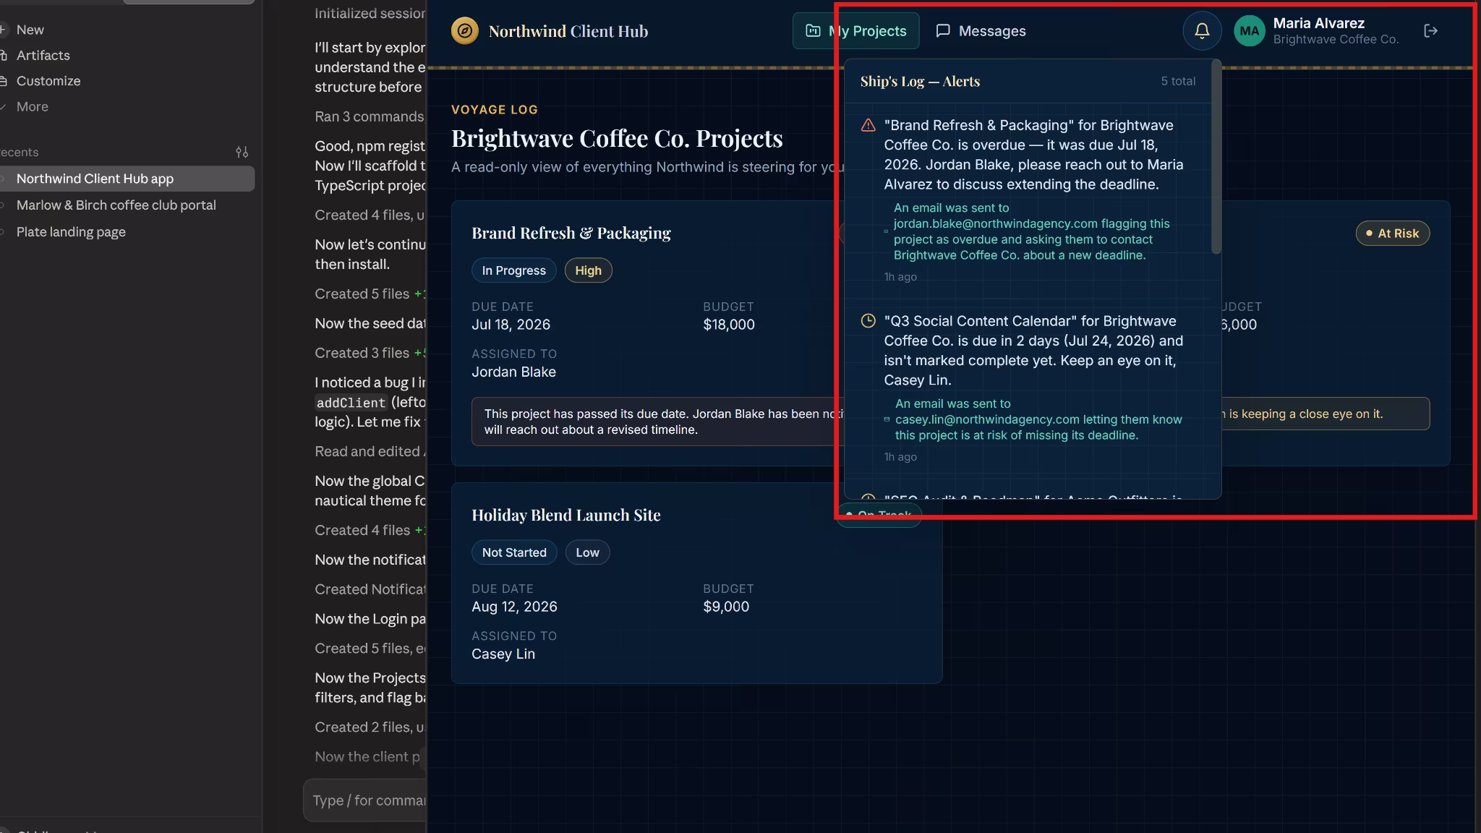Open the Brand Refresh & Packaging card title
Screen dimensions: 1481x833
571,233
